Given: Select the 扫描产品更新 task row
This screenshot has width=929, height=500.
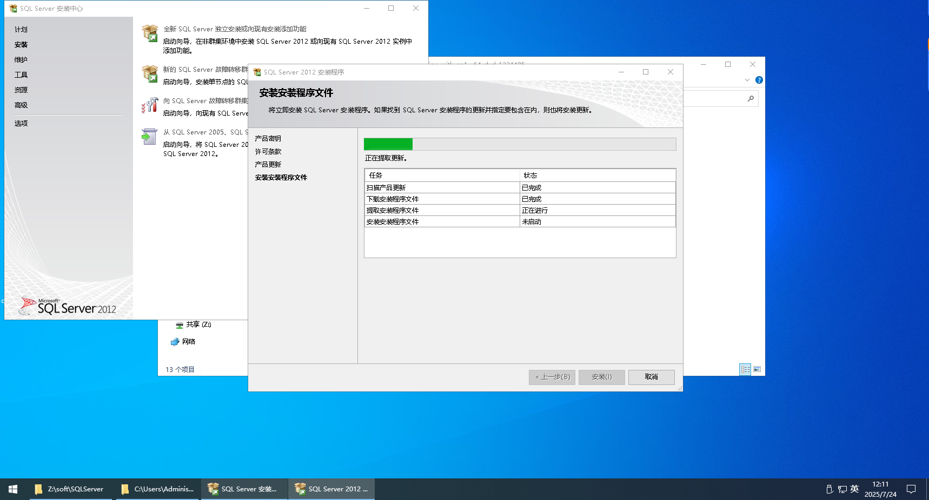Looking at the screenshot, I should (x=520, y=188).
